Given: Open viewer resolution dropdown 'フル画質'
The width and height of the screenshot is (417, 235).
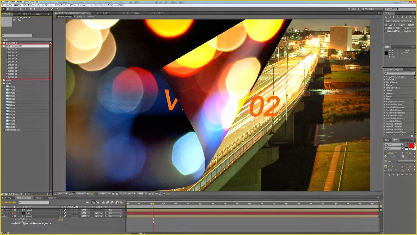Looking at the screenshot, I should pyautogui.click(x=104, y=194).
